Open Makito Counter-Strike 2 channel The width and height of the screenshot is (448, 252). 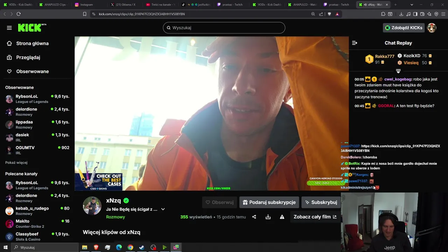(37, 224)
